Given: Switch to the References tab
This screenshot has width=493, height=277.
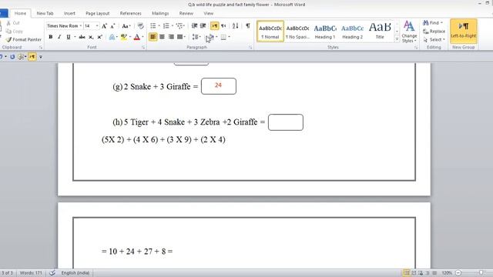Looking at the screenshot, I should [x=130, y=14].
